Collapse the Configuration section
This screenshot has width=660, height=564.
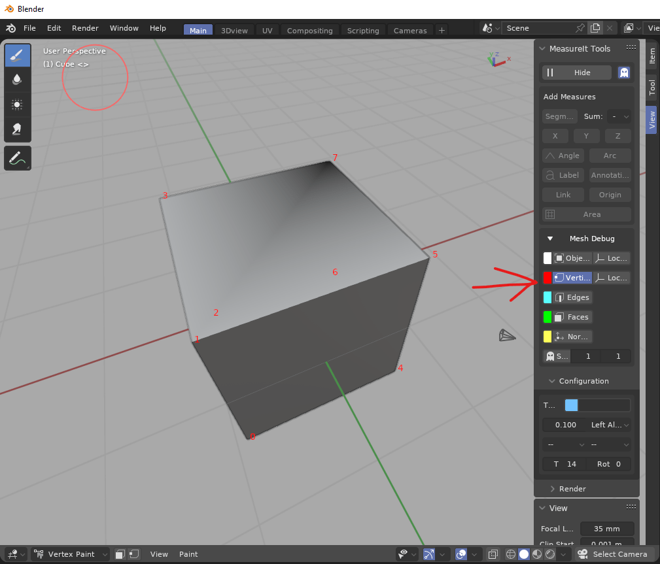552,381
